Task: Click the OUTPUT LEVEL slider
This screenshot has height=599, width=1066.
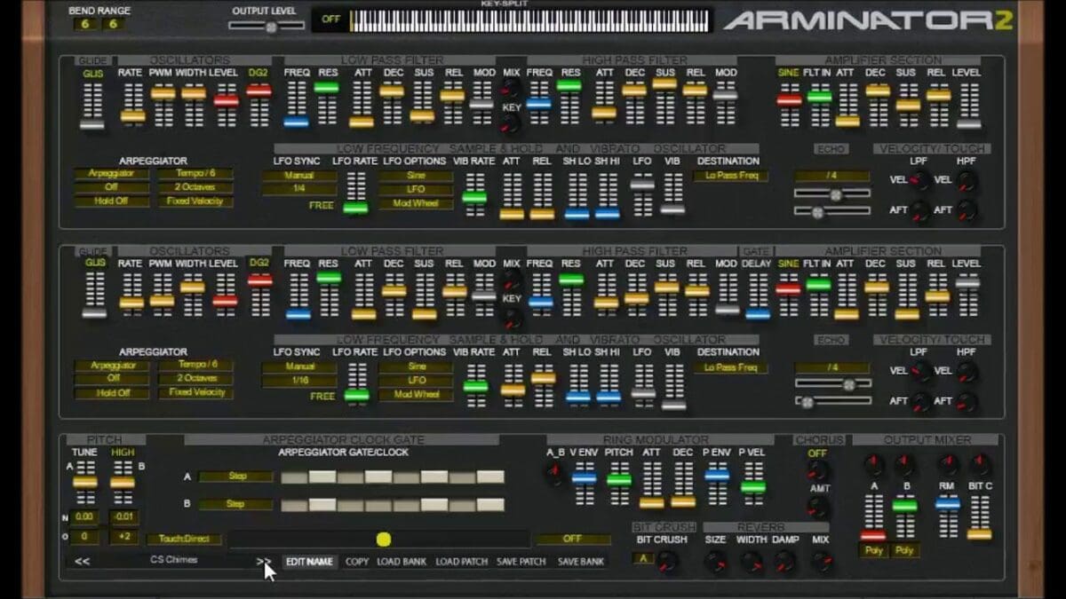Action: [266, 27]
